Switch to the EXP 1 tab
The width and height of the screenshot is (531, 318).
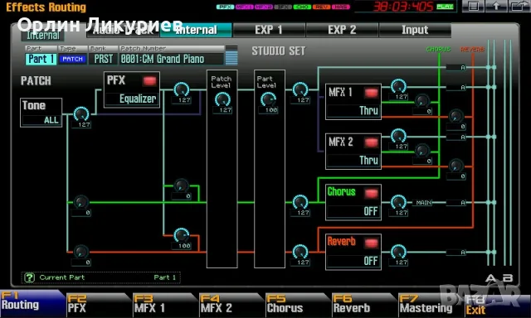269,30
